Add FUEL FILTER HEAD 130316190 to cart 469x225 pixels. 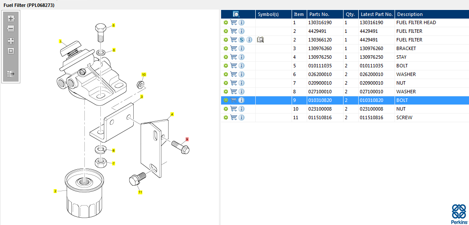(234, 22)
